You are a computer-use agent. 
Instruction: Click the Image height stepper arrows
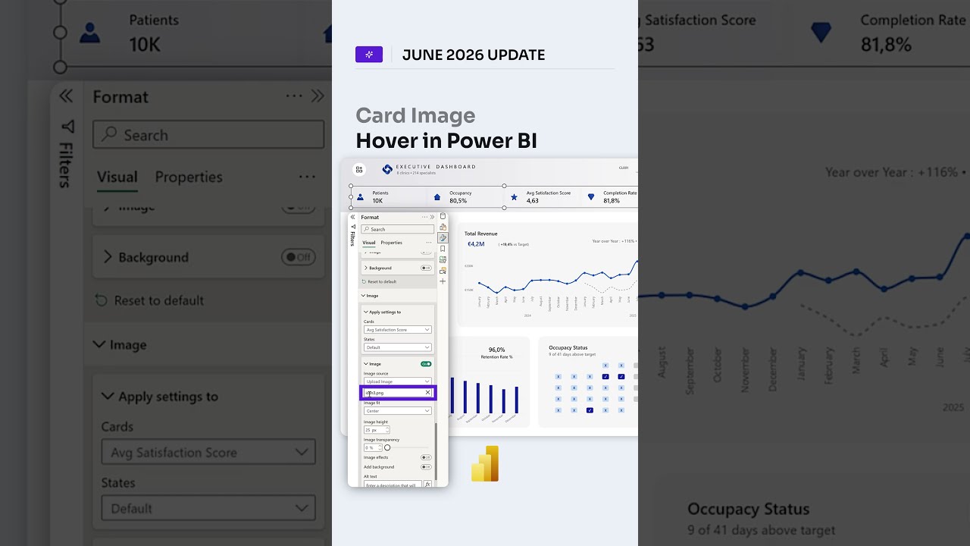pos(387,430)
